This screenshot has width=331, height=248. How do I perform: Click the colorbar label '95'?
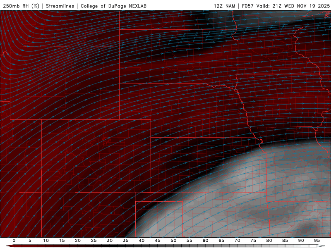coord(317,241)
